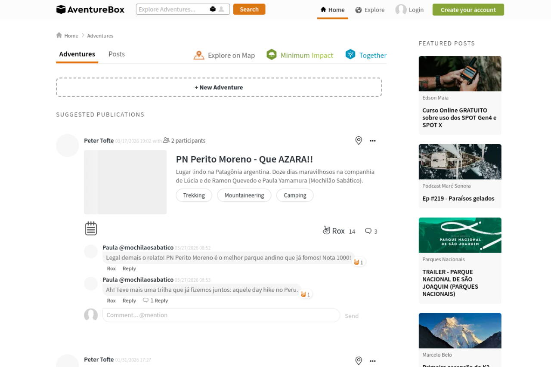
Task: Click the Minimum Impact badge icon
Action: [x=272, y=55]
